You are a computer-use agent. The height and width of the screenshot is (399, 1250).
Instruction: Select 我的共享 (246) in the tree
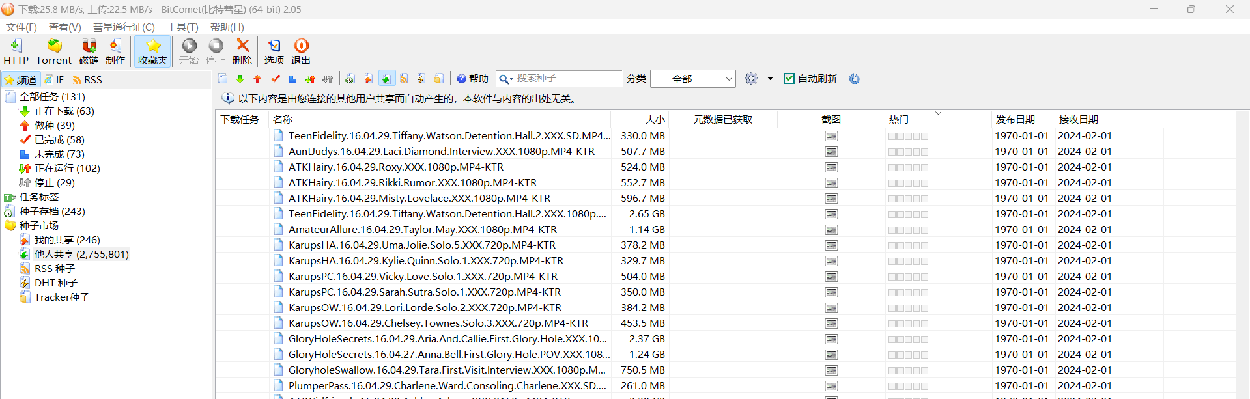(67, 240)
